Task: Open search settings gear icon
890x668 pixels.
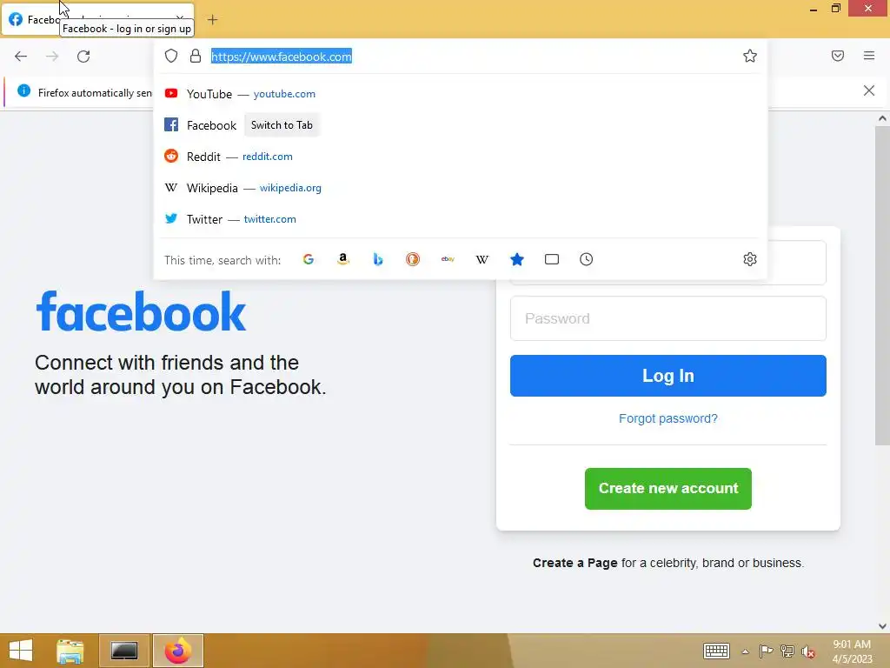Action: (750, 259)
